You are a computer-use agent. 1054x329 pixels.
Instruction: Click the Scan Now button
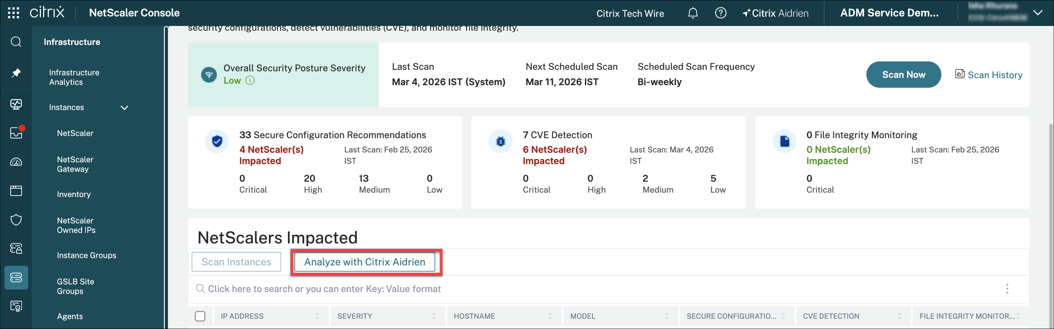click(903, 75)
